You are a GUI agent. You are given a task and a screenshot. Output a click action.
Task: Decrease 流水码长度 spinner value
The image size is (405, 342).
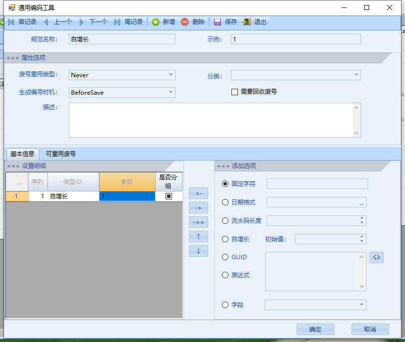tap(362, 223)
